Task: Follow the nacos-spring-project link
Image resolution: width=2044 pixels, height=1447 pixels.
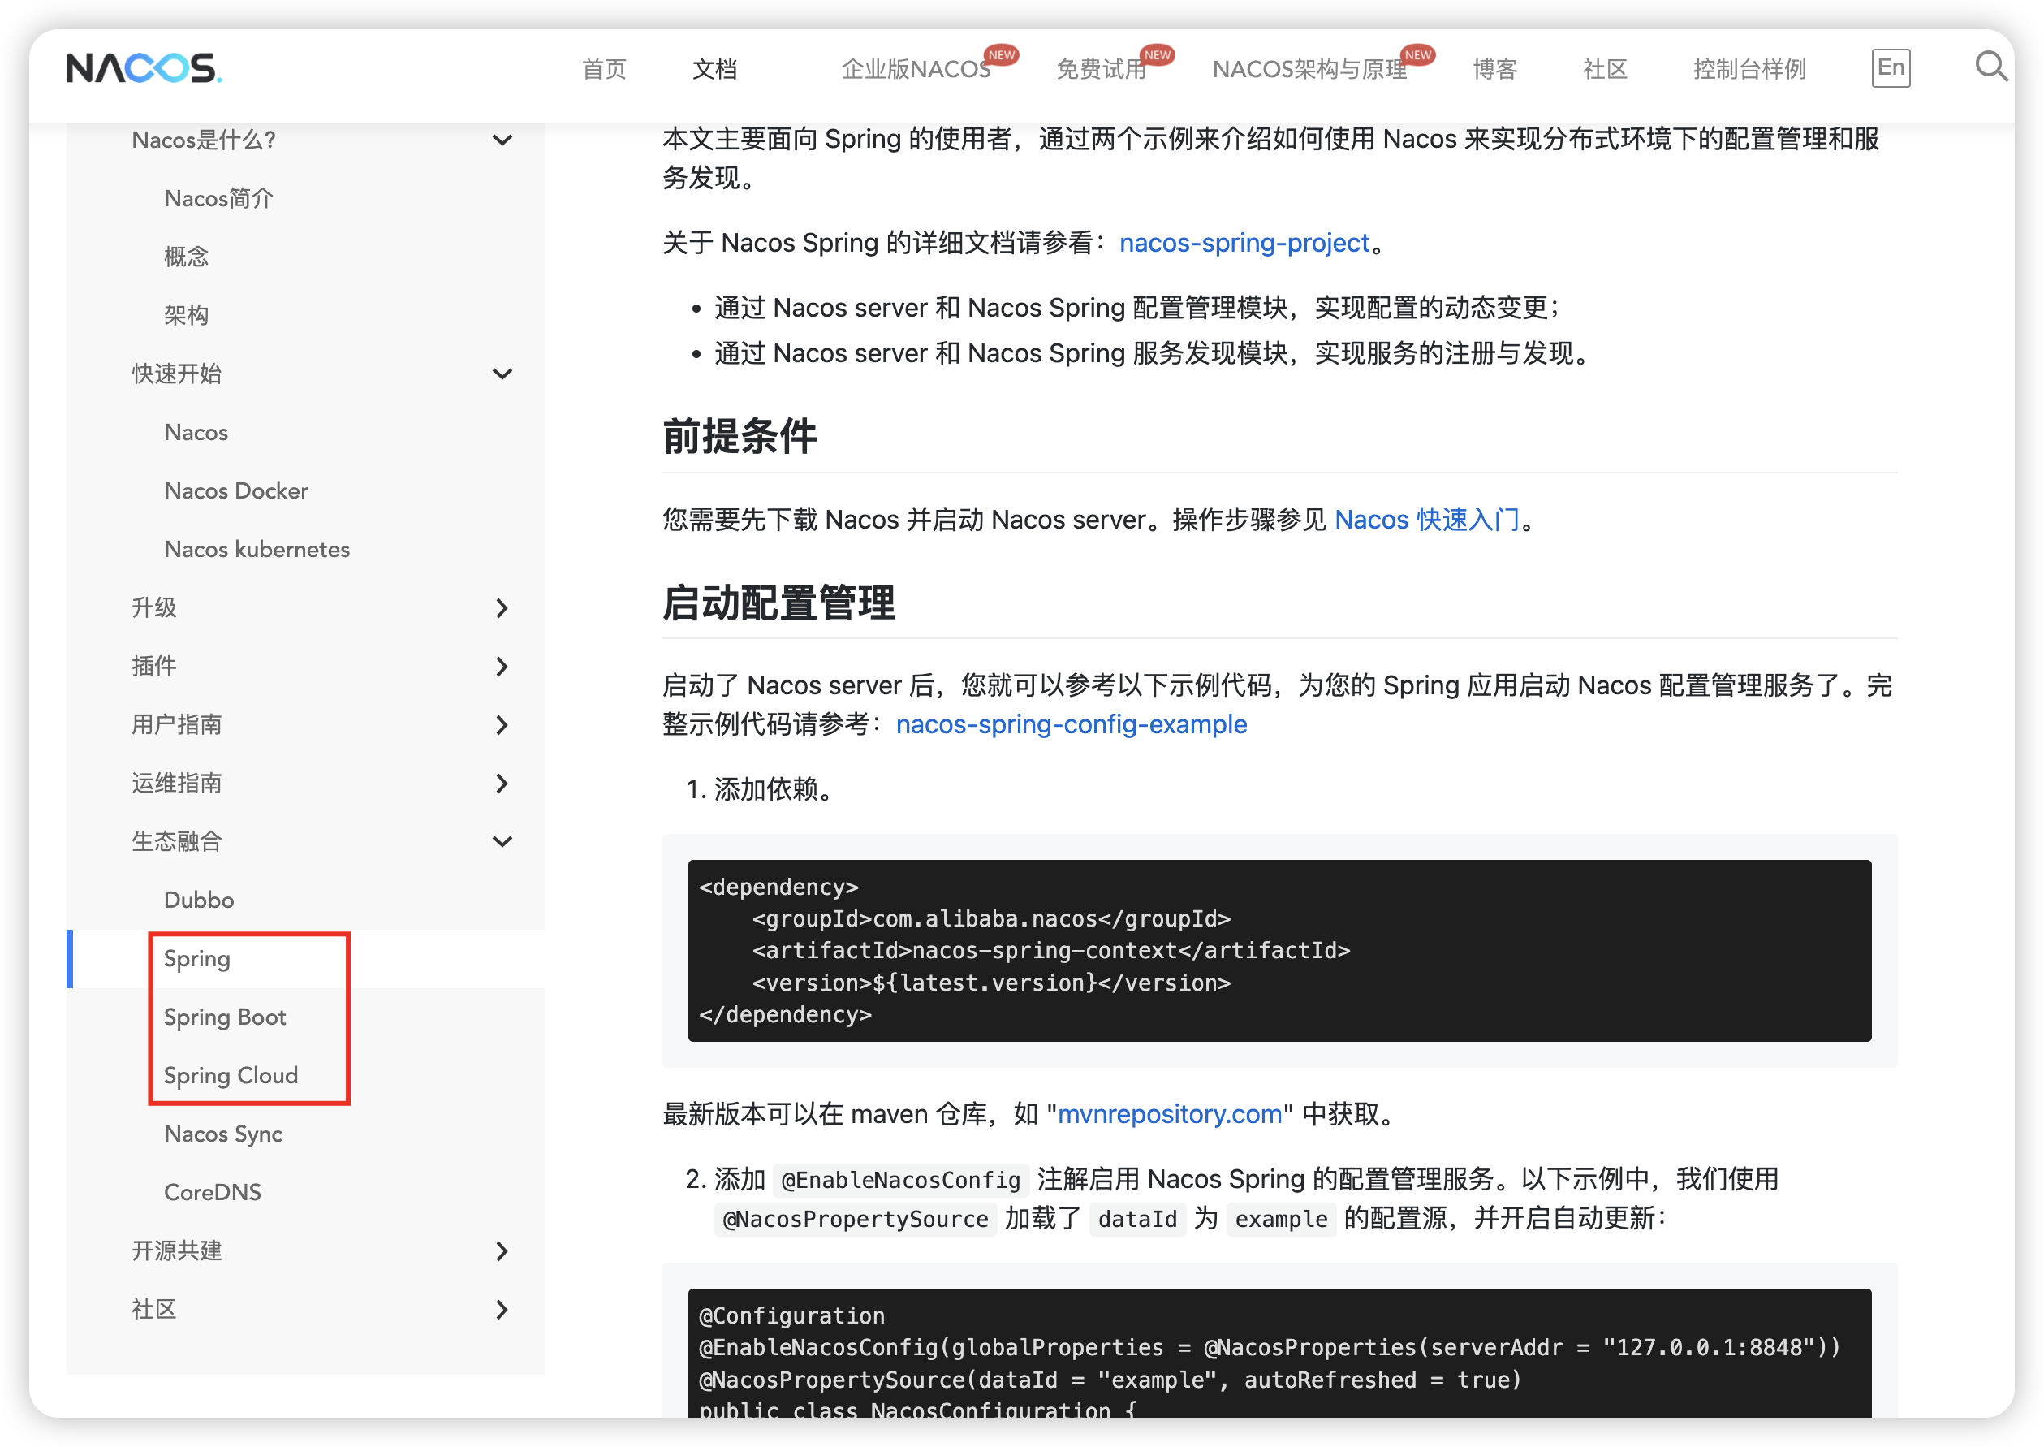Action: click(x=1244, y=242)
